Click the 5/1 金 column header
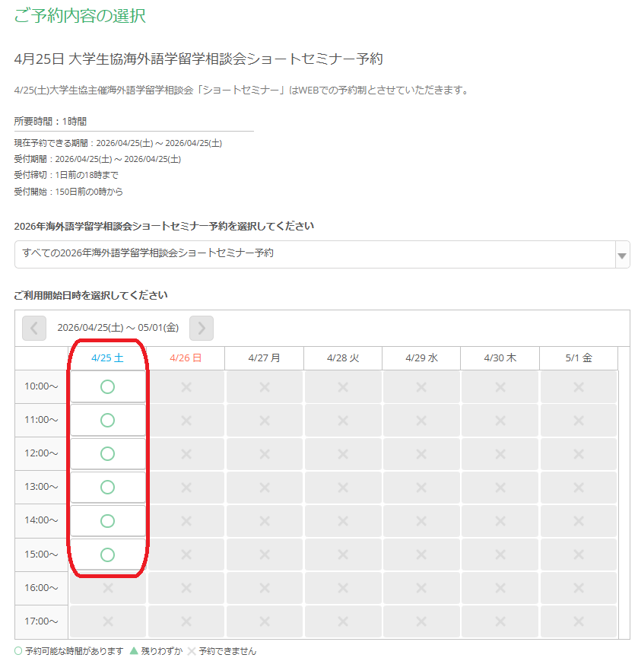 pos(579,358)
